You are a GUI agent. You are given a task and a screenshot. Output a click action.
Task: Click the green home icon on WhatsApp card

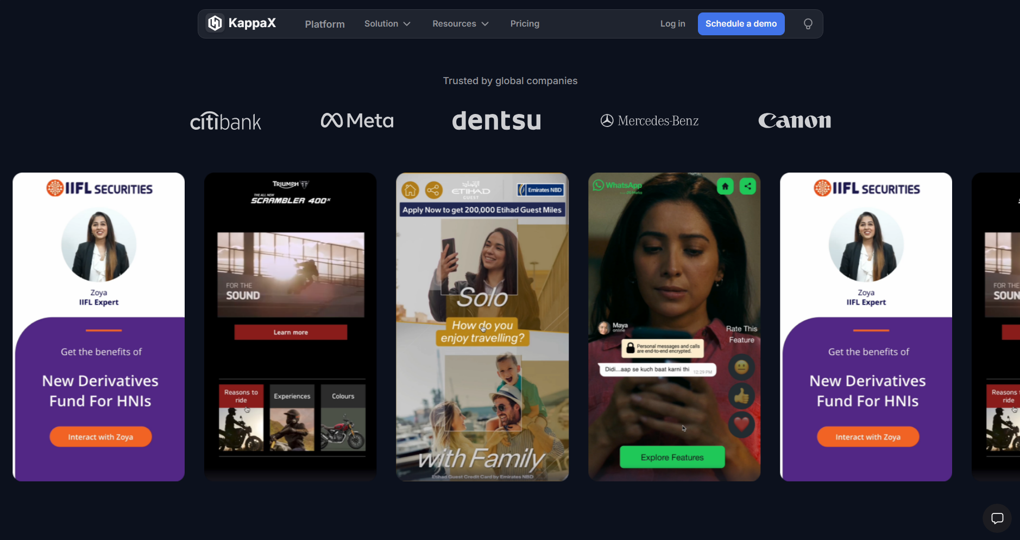725,186
